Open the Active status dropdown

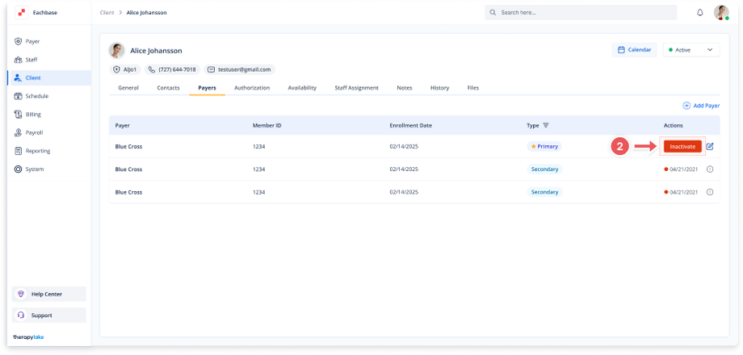(x=691, y=50)
